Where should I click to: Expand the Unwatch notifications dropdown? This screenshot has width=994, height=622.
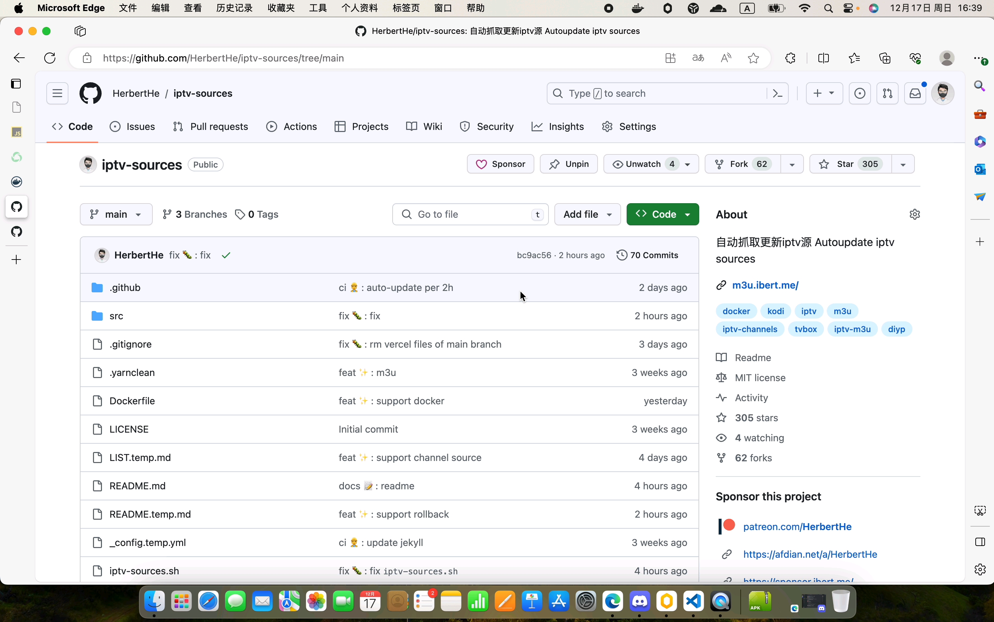click(651, 164)
